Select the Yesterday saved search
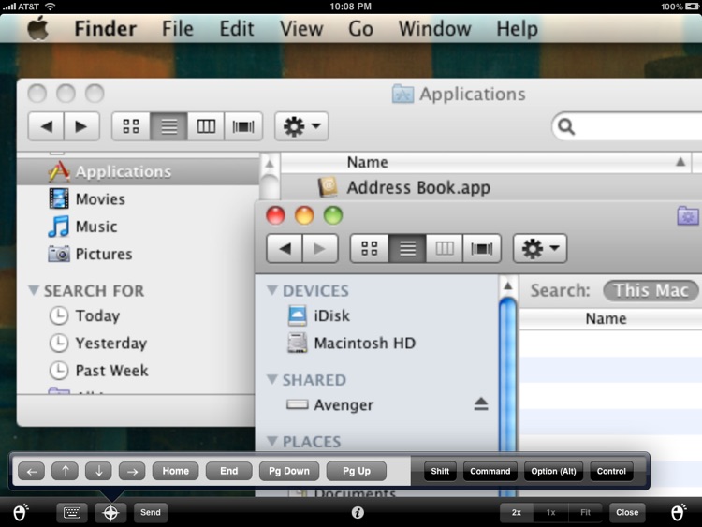 [x=97, y=343]
